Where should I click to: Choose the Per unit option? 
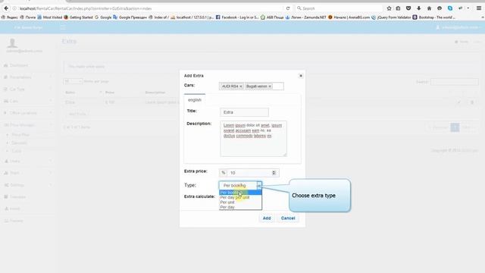point(240,202)
